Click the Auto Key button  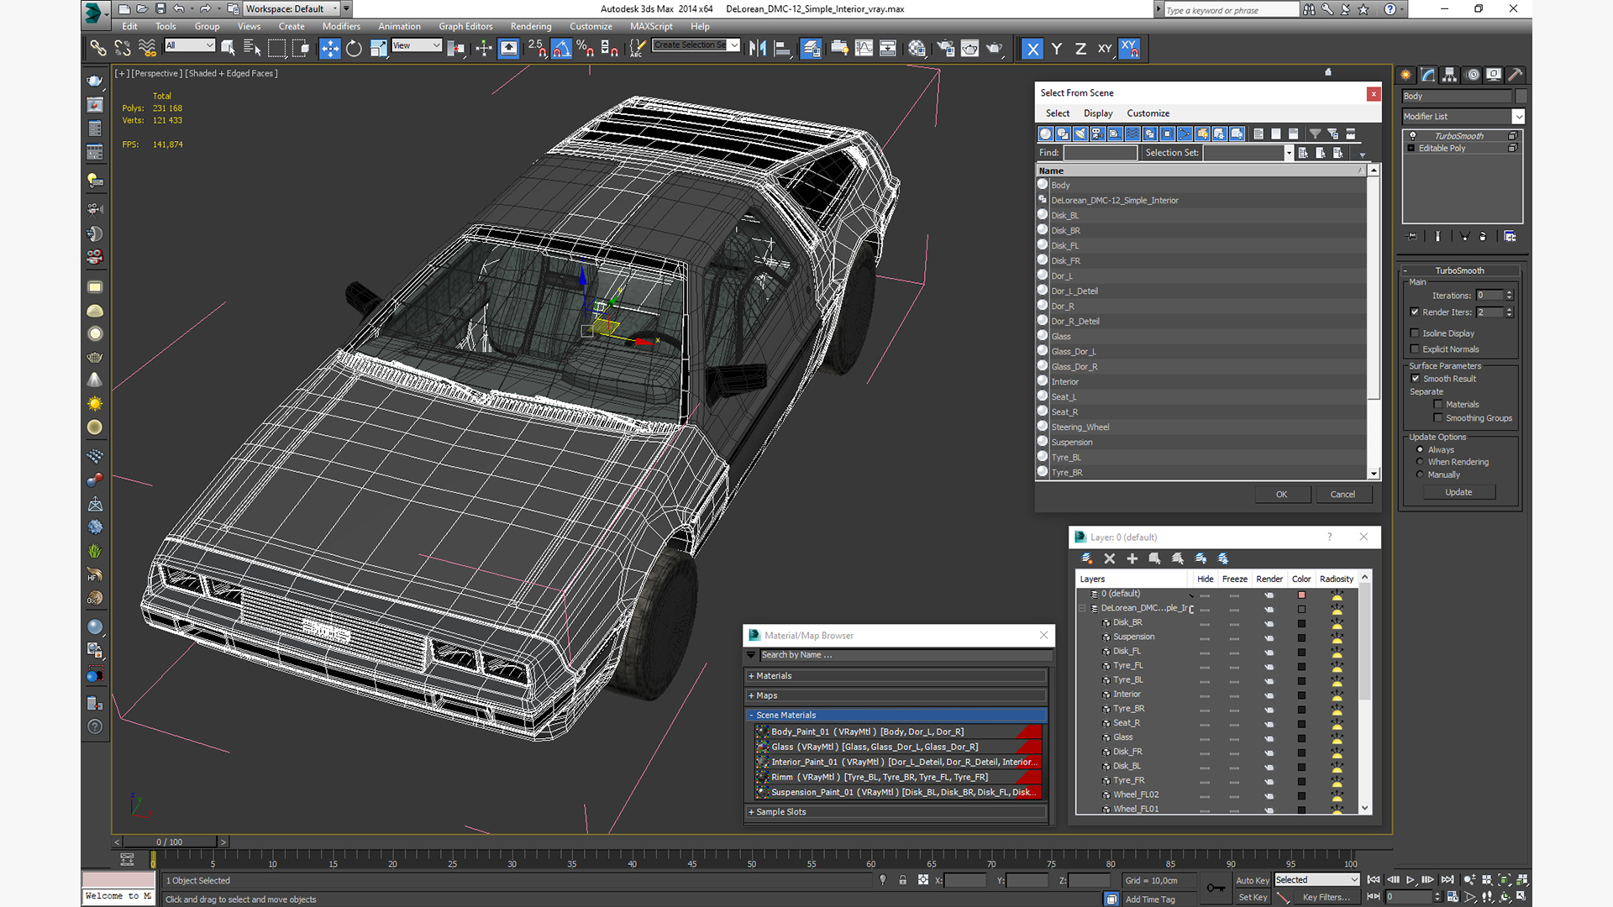1252,881
